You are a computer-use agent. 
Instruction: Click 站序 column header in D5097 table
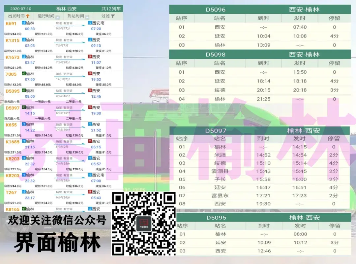(182, 139)
